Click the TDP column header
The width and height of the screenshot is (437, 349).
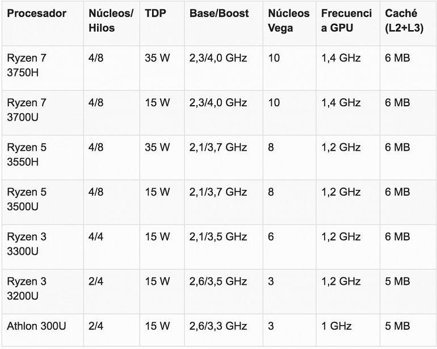pyautogui.click(x=156, y=14)
